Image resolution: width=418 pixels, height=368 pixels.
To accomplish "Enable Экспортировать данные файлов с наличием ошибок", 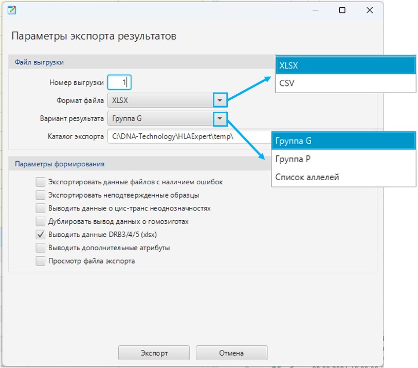I will (41, 182).
